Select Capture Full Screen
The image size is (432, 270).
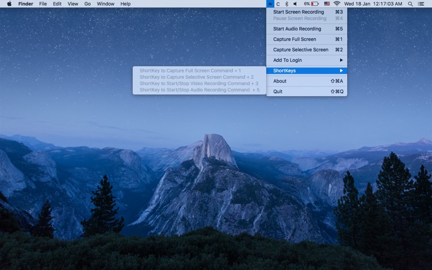point(307,39)
